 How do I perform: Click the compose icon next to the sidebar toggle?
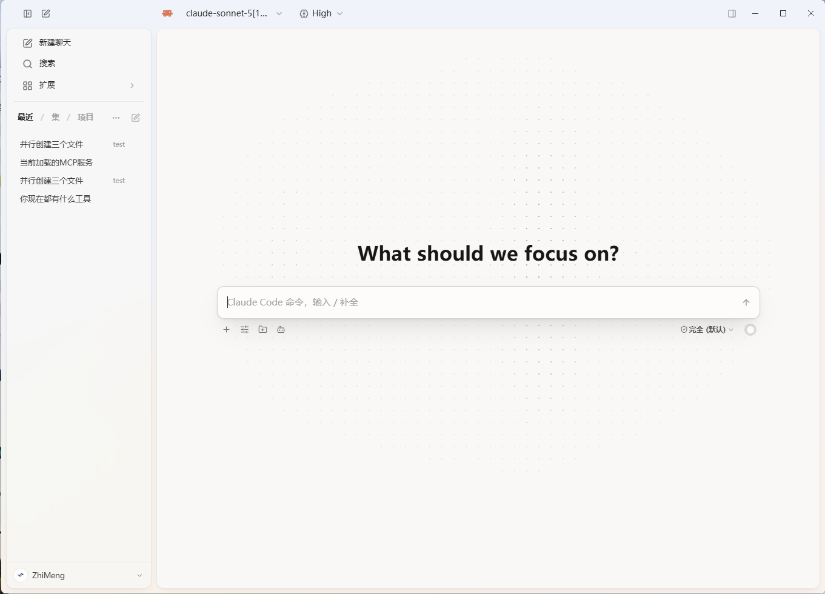coord(46,13)
